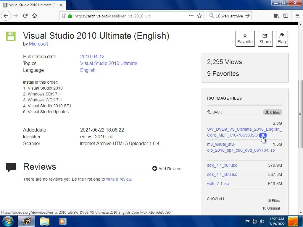Click the green secure connection padlock
Image resolution: width=303 pixels, height=227 pixels.
(x=70, y=16)
